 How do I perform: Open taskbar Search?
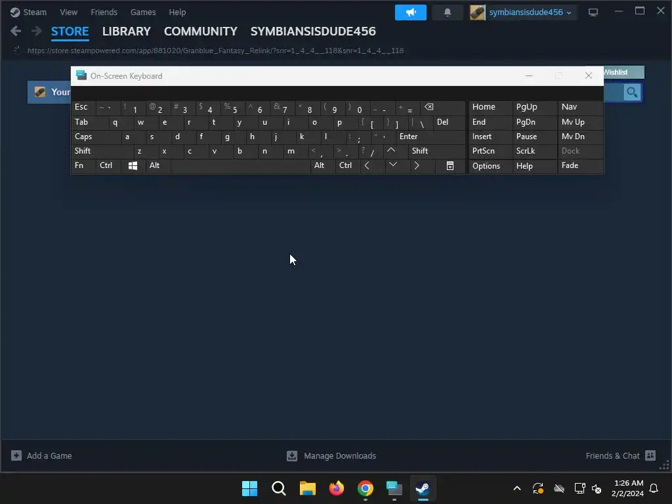coord(278,488)
